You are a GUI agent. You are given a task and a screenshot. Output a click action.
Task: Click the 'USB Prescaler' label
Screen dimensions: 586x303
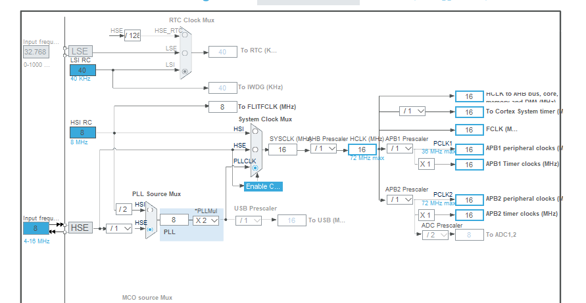[x=256, y=209]
